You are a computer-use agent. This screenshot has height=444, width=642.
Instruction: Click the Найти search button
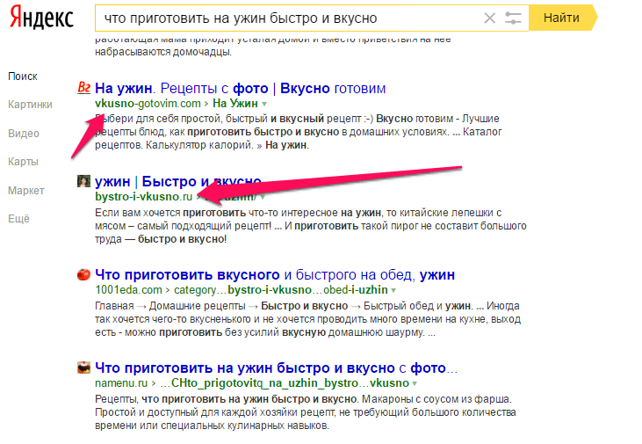(x=561, y=18)
